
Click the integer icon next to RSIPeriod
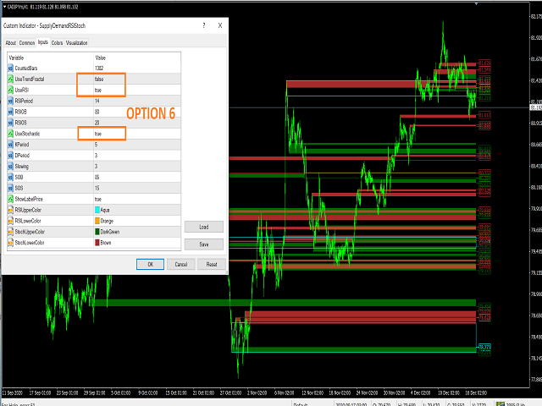tap(11, 101)
